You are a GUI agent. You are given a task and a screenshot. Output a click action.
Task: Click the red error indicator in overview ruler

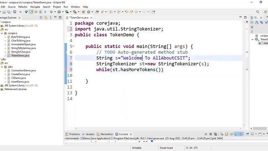(x=247, y=22)
